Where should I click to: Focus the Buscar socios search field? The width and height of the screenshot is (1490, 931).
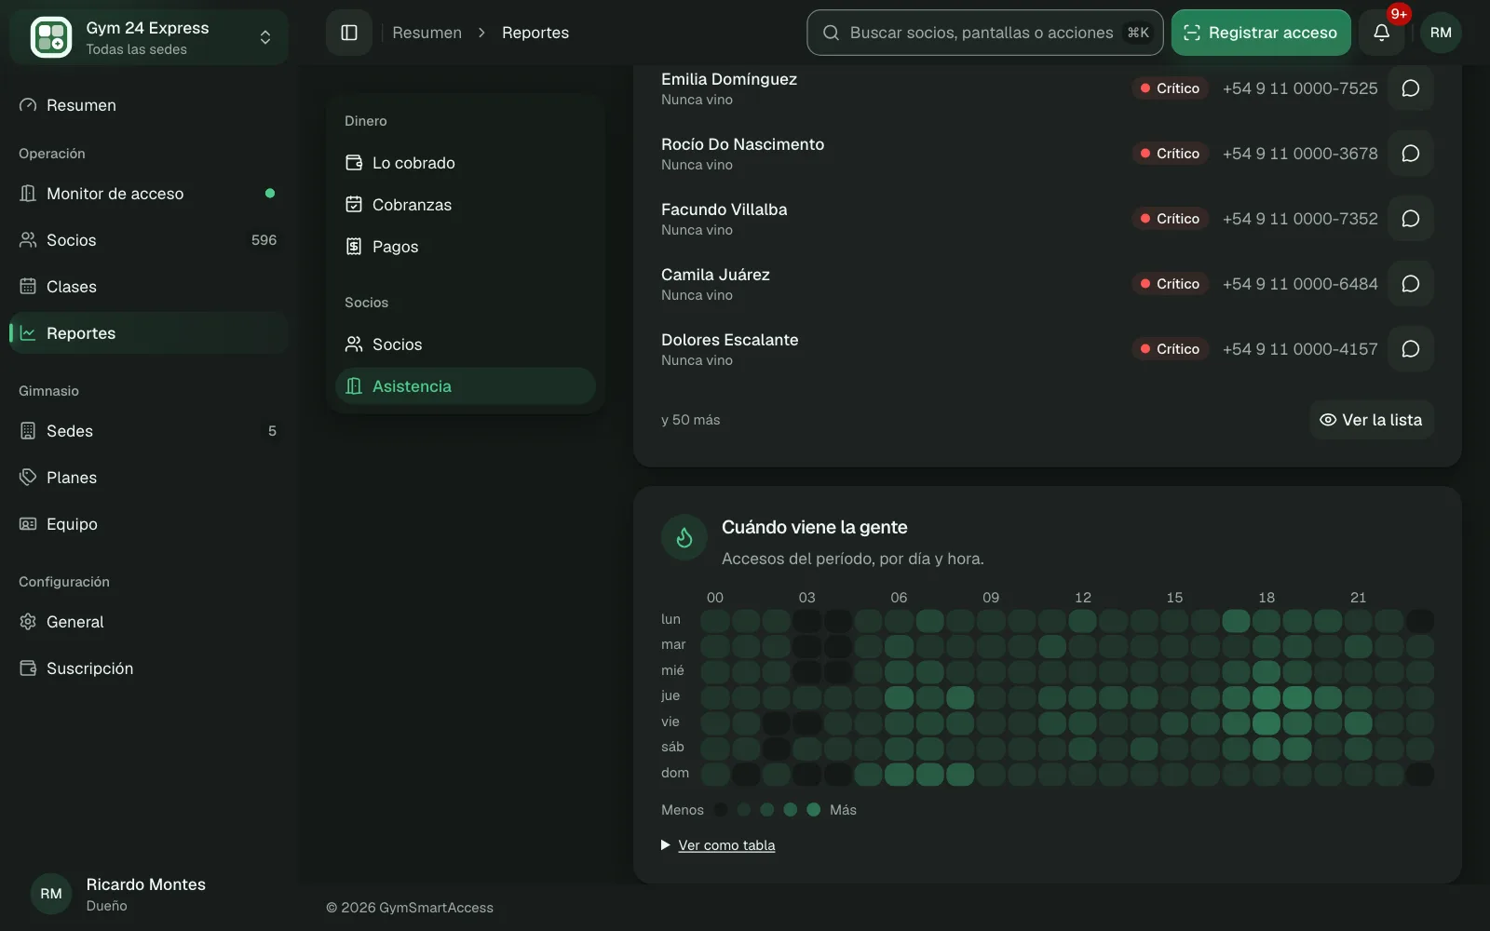[985, 33]
